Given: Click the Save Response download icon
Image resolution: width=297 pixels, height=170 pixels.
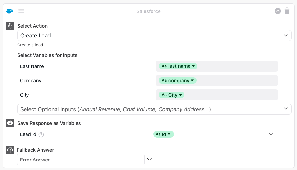Looking at the screenshot, I should 10,123.
